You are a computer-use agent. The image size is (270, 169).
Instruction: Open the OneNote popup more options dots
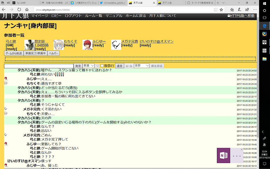click(x=237, y=156)
